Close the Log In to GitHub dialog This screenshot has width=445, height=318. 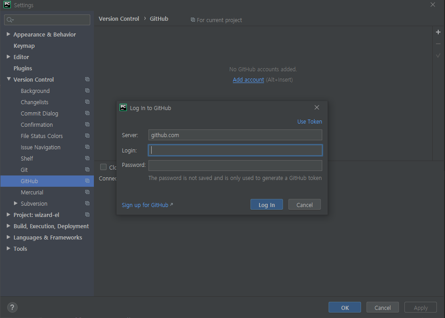pyautogui.click(x=317, y=107)
